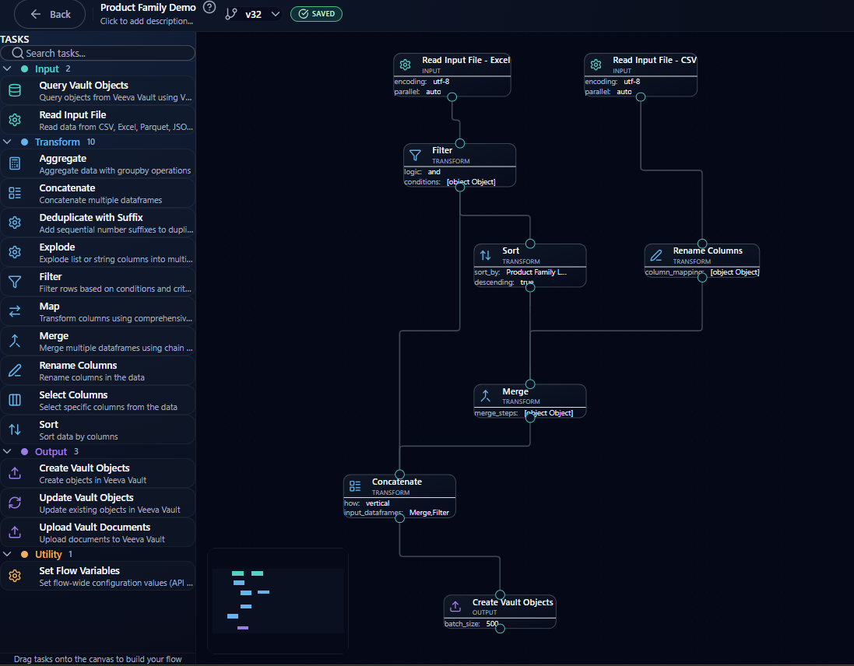The width and height of the screenshot is (854, 666).
Task: Collapse the Input task group
Action: point(7,69)
